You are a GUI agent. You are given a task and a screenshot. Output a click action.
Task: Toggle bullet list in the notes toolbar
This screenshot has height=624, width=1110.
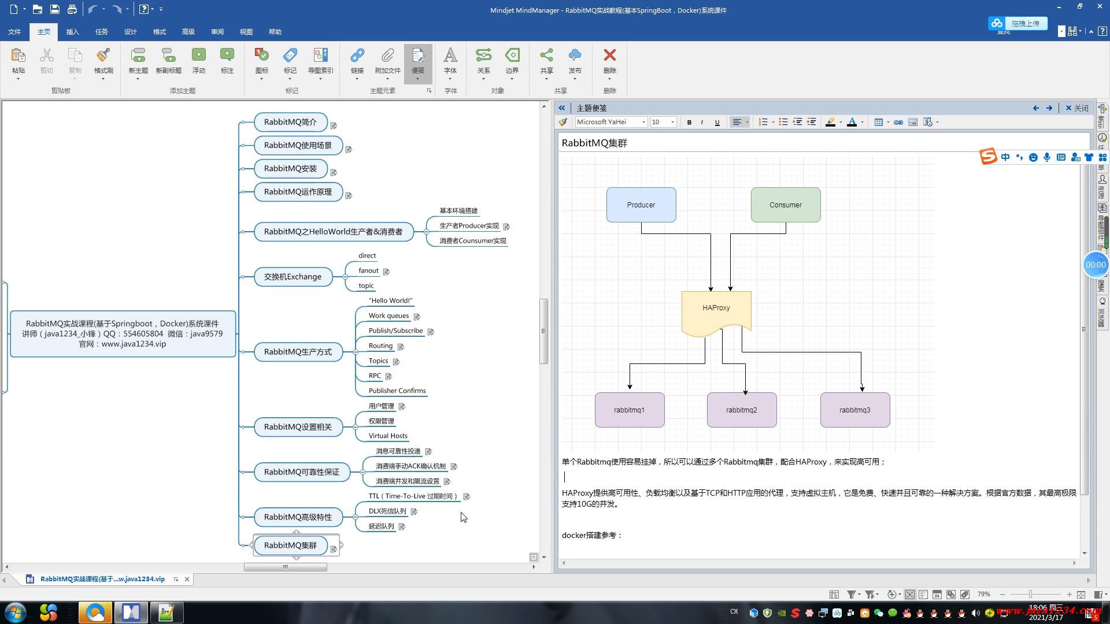point(783,122)
